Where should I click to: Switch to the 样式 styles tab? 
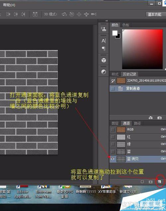click(x=115, y=74)
